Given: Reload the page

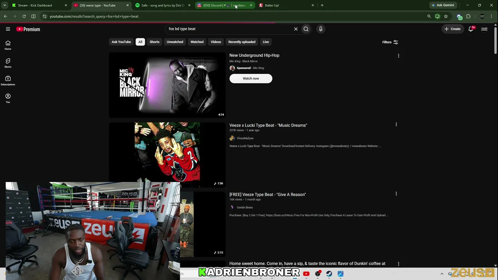Looking at the screenshot, I should (x=24, y=16).
